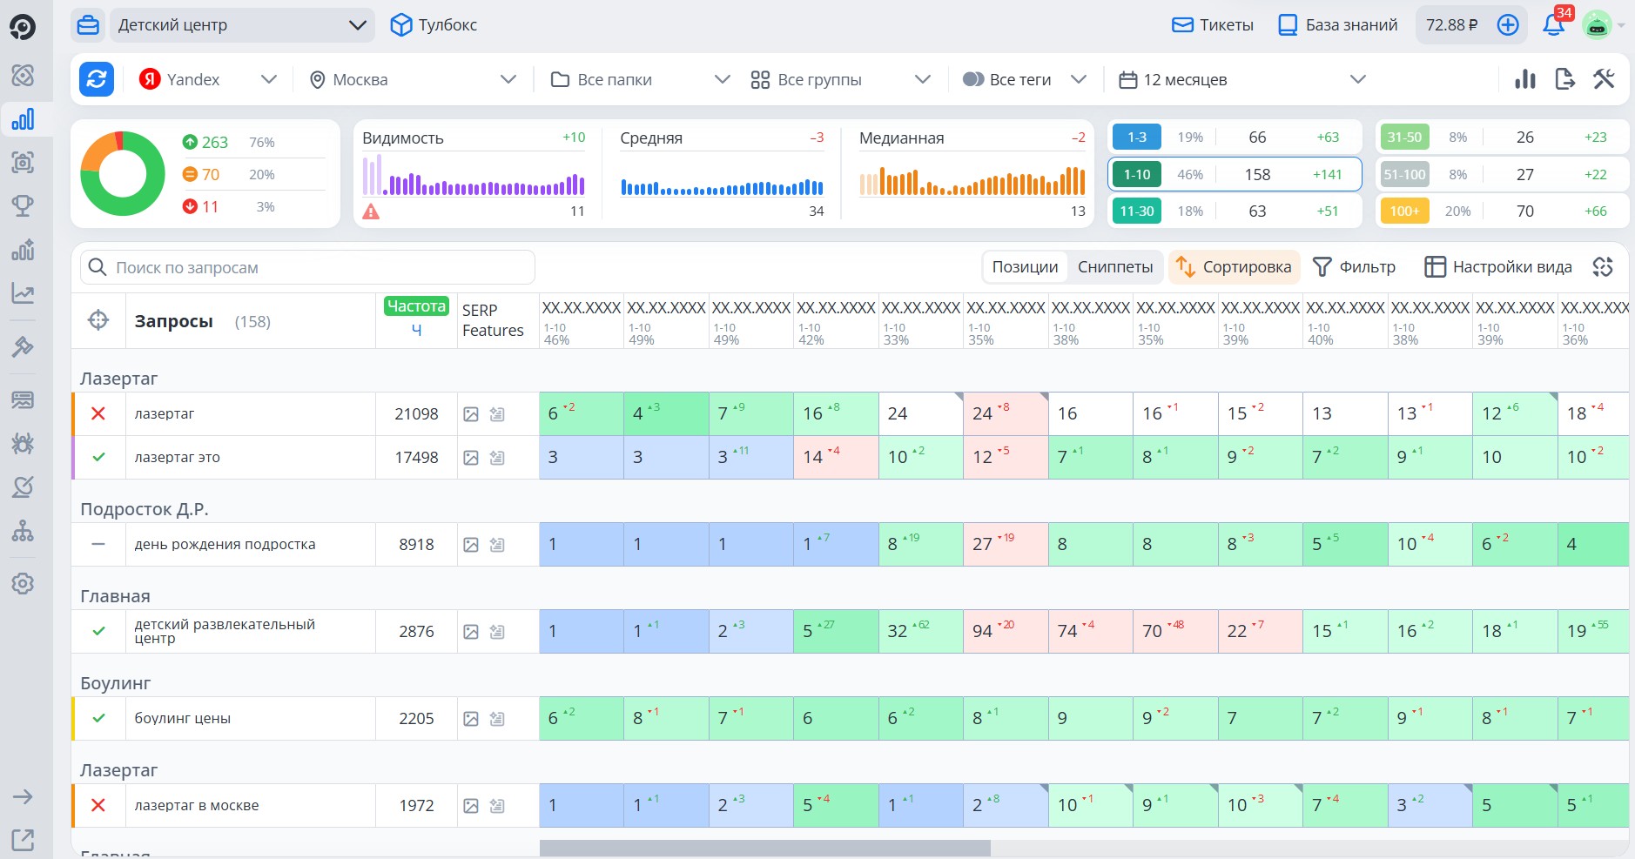
Task: Open the Тулбокс cube icon
Action: coord(400,25)
